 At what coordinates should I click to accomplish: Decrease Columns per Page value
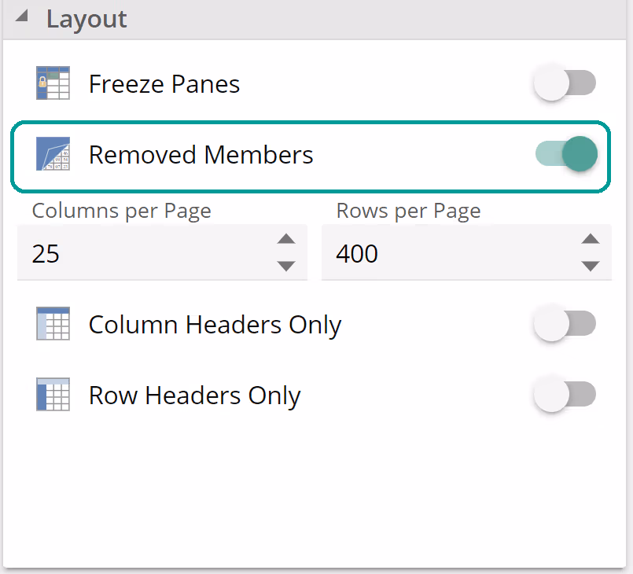tap(286, 266)
